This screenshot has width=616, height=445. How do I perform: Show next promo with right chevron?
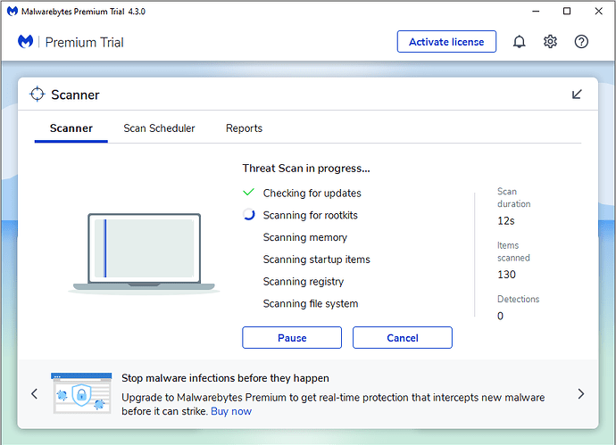pyautogui.click(x=581, y=393)
